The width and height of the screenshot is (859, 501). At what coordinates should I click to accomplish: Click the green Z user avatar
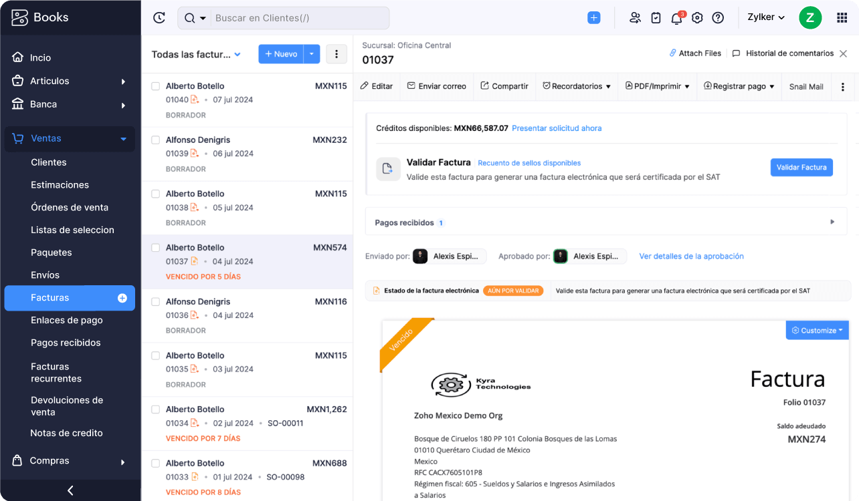(810, 18)
